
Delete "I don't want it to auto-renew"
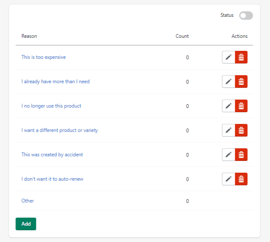[x=241, y=179]
